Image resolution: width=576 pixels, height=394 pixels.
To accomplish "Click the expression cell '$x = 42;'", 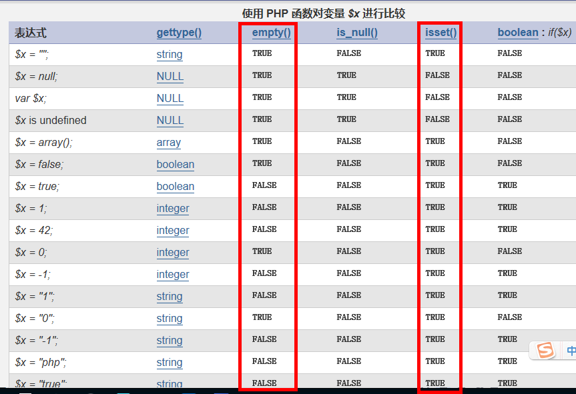I will tap(34, 231).
